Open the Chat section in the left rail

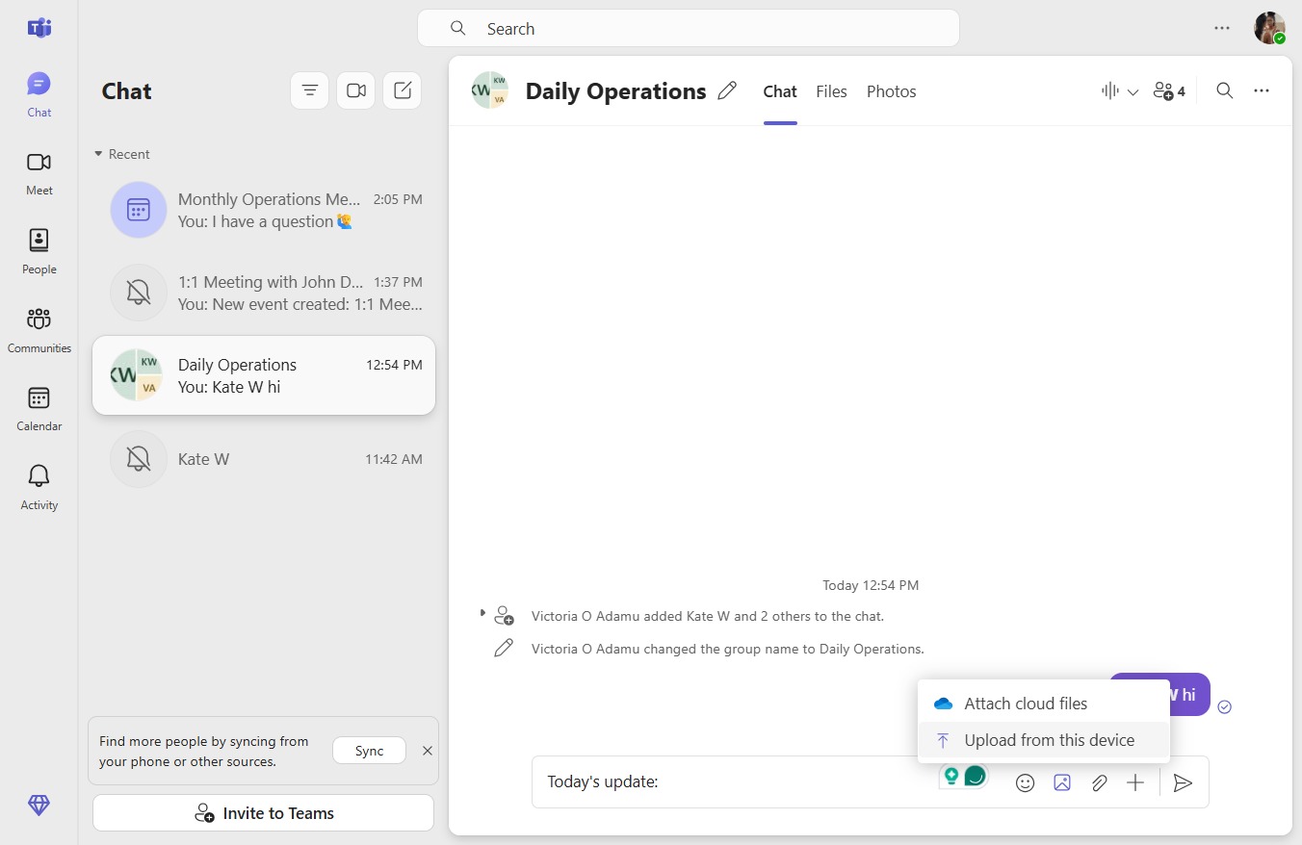tap(39, 94)
